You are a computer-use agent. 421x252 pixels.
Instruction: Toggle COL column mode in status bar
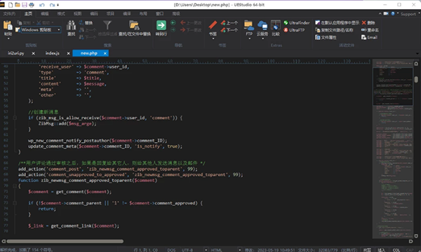point(396,250)
